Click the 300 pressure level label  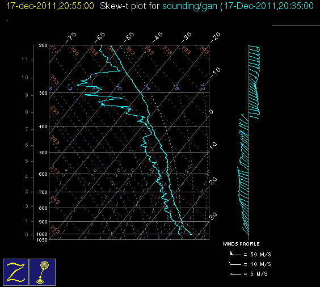43,93
